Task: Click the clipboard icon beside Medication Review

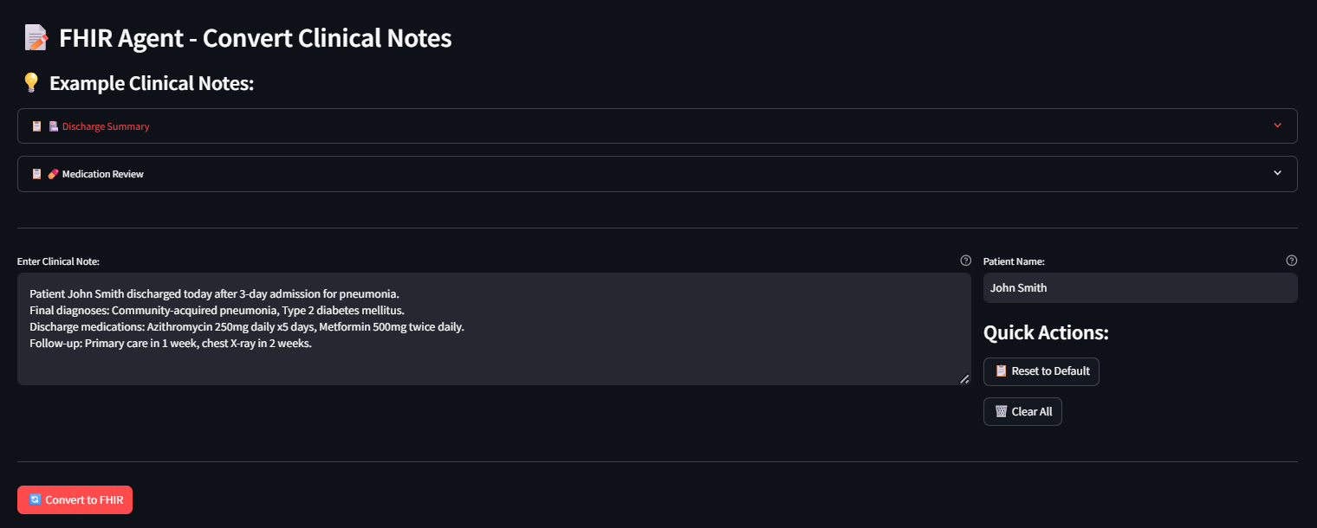Action: 36,173
